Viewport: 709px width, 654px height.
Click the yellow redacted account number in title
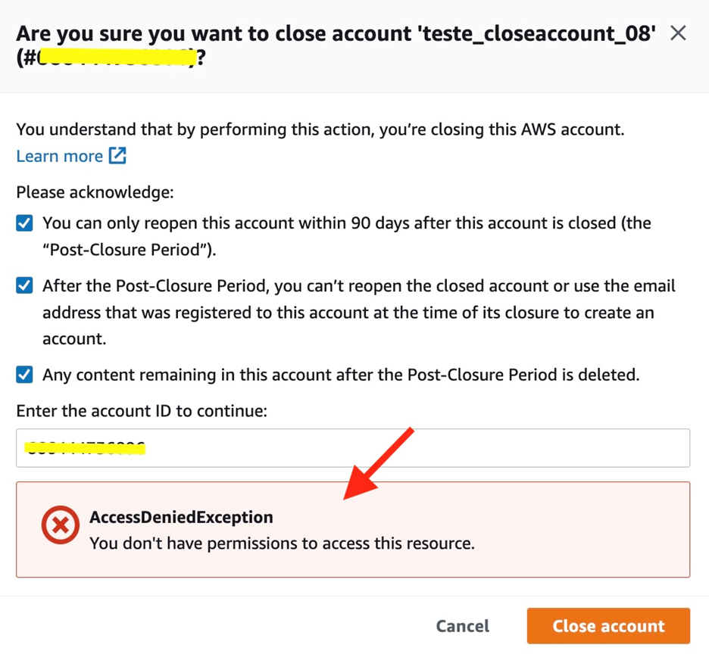click(116, 58)
